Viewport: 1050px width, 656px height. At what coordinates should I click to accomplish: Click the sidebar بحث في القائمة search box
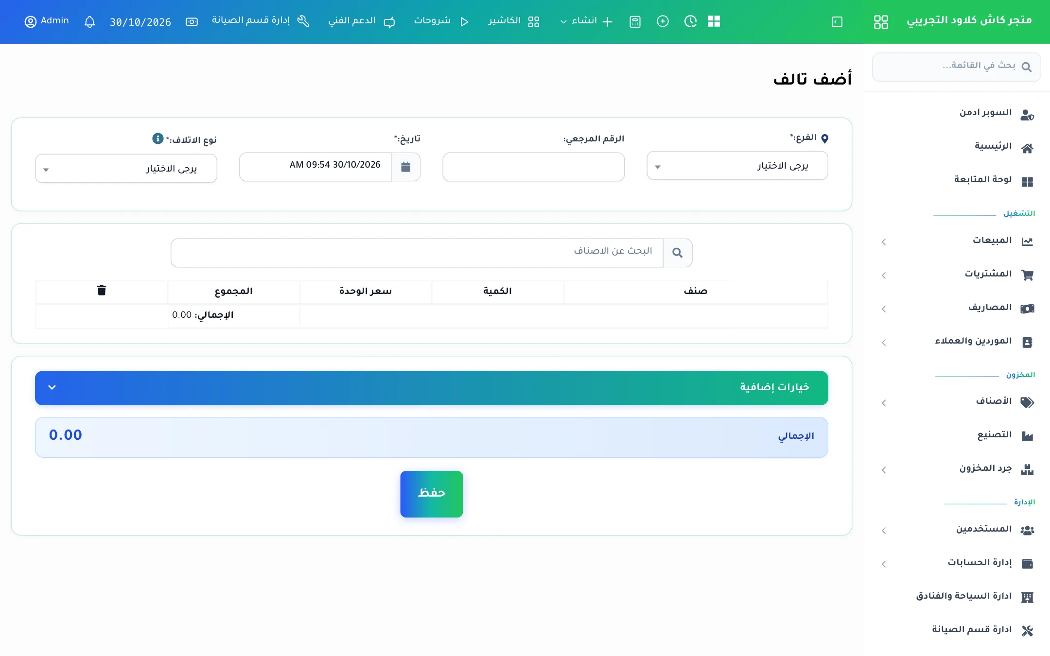tap(956, 67)
